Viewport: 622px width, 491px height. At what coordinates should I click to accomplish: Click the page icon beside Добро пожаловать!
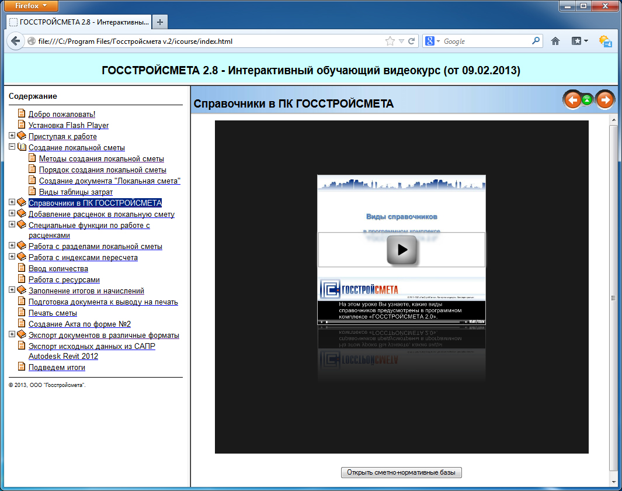22,113
